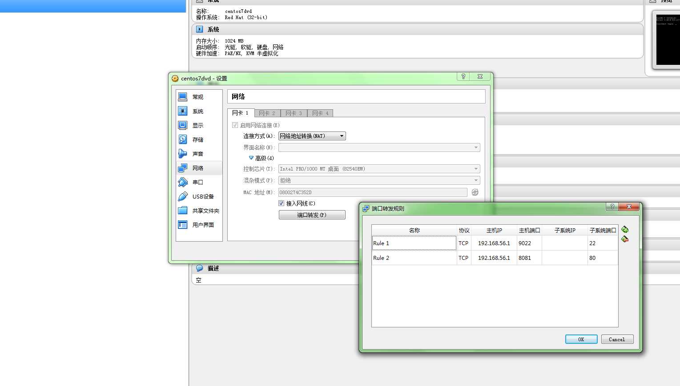This screenshot has width=680, height=386.
Task: Select the 'Rule 1' name cell
Action: tap(414, 243)
